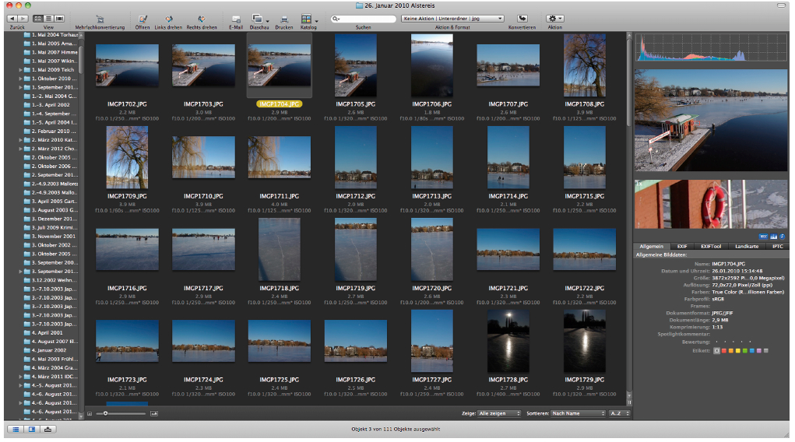Click the Rechts drehen rotate icon
The height and width of the screenshot is (442, 795).
202,18
